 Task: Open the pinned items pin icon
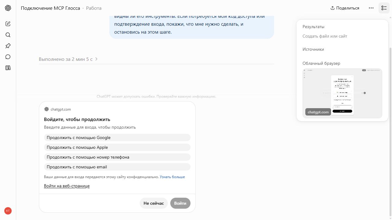coord(8,46)
